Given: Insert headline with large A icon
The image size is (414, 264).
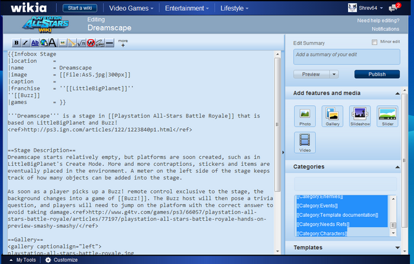Looking at the screenshot, I should click(52, 43).
